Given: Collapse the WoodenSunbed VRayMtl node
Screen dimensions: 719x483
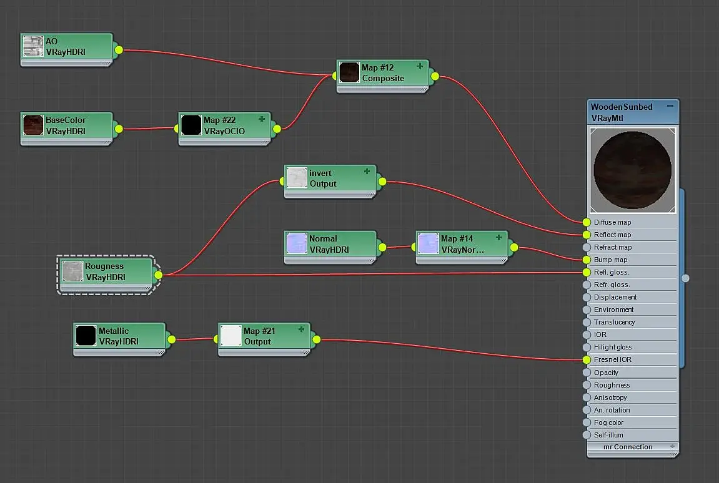Looking at the screenshot, I should click(670, 106).
